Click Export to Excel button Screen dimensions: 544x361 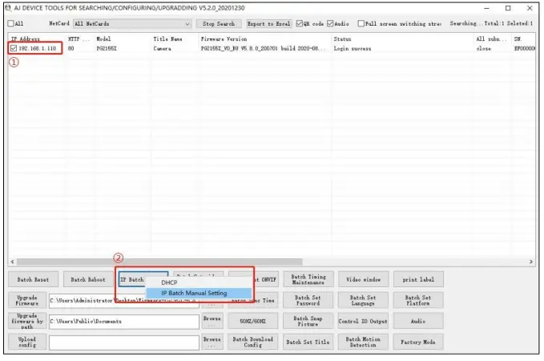pyautogui.click(x=268, y=23)
